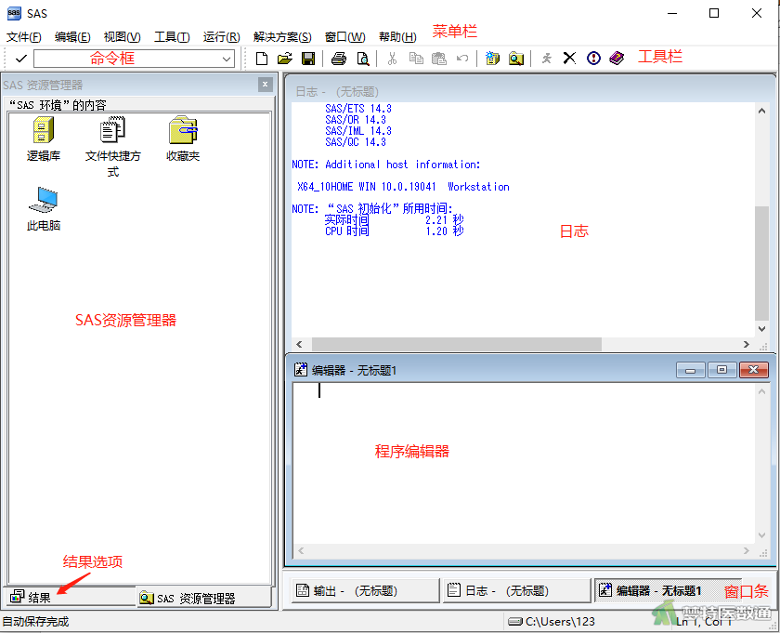Click the 'SAS/QC 14.3' log line

(355, 142)
